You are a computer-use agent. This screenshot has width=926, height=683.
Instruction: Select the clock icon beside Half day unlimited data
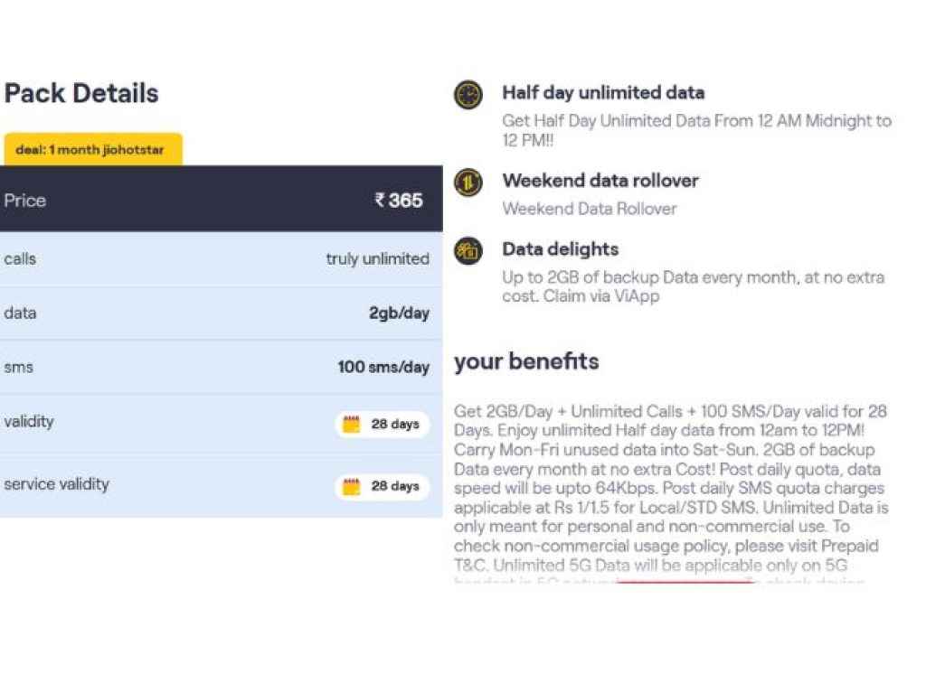tap(468, 94)
